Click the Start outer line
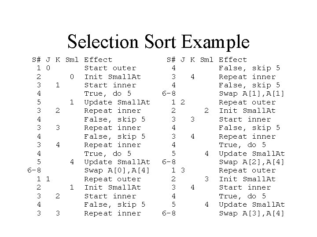 (87, 68)
